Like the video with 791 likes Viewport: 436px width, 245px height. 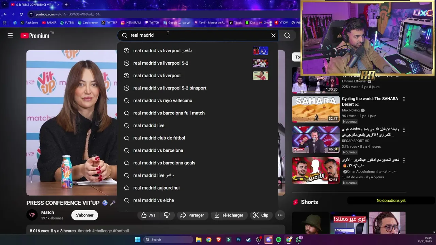pyautogui.click(x=148, y=215)
